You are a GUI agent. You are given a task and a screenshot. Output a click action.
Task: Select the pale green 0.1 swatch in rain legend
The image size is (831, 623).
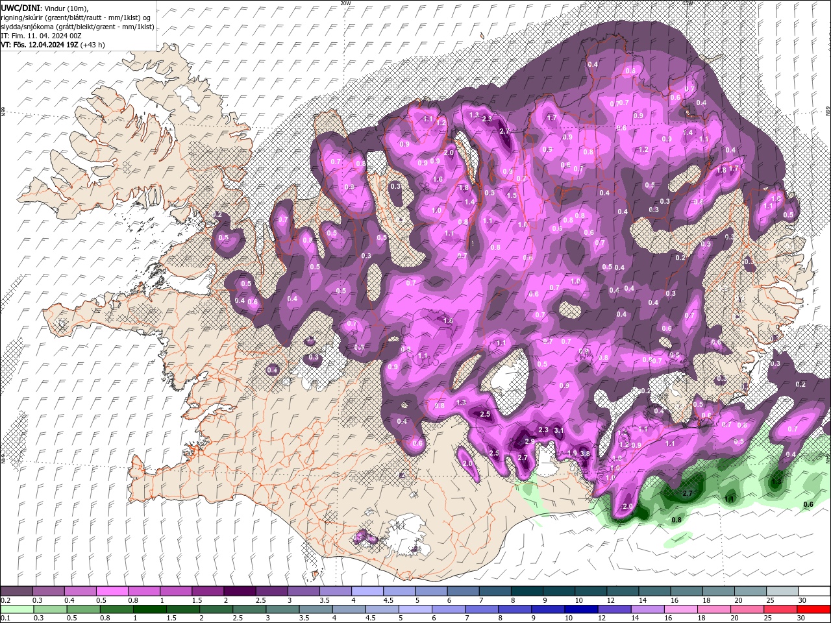coord(16,609)
